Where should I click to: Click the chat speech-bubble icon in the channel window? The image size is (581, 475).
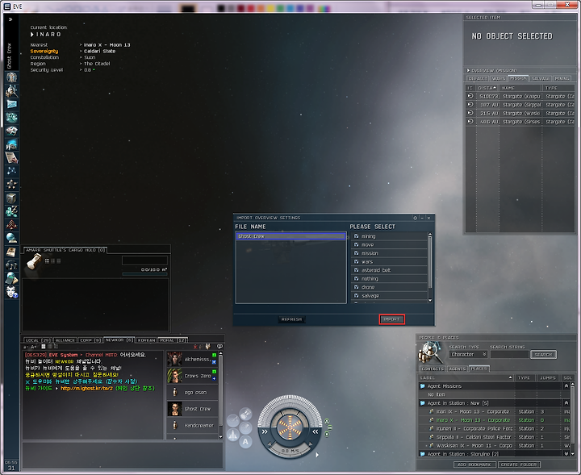click(219, 347)
